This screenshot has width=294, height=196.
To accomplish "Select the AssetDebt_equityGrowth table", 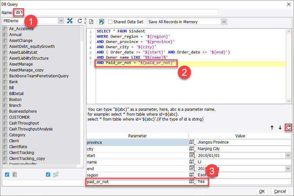I will 32,47.
